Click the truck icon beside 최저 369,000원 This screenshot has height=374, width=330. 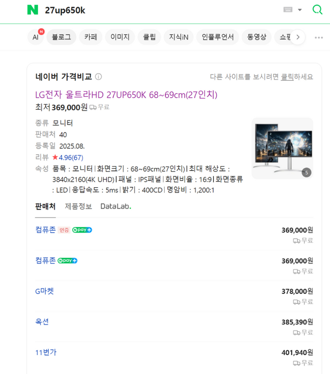coord(93,108)
